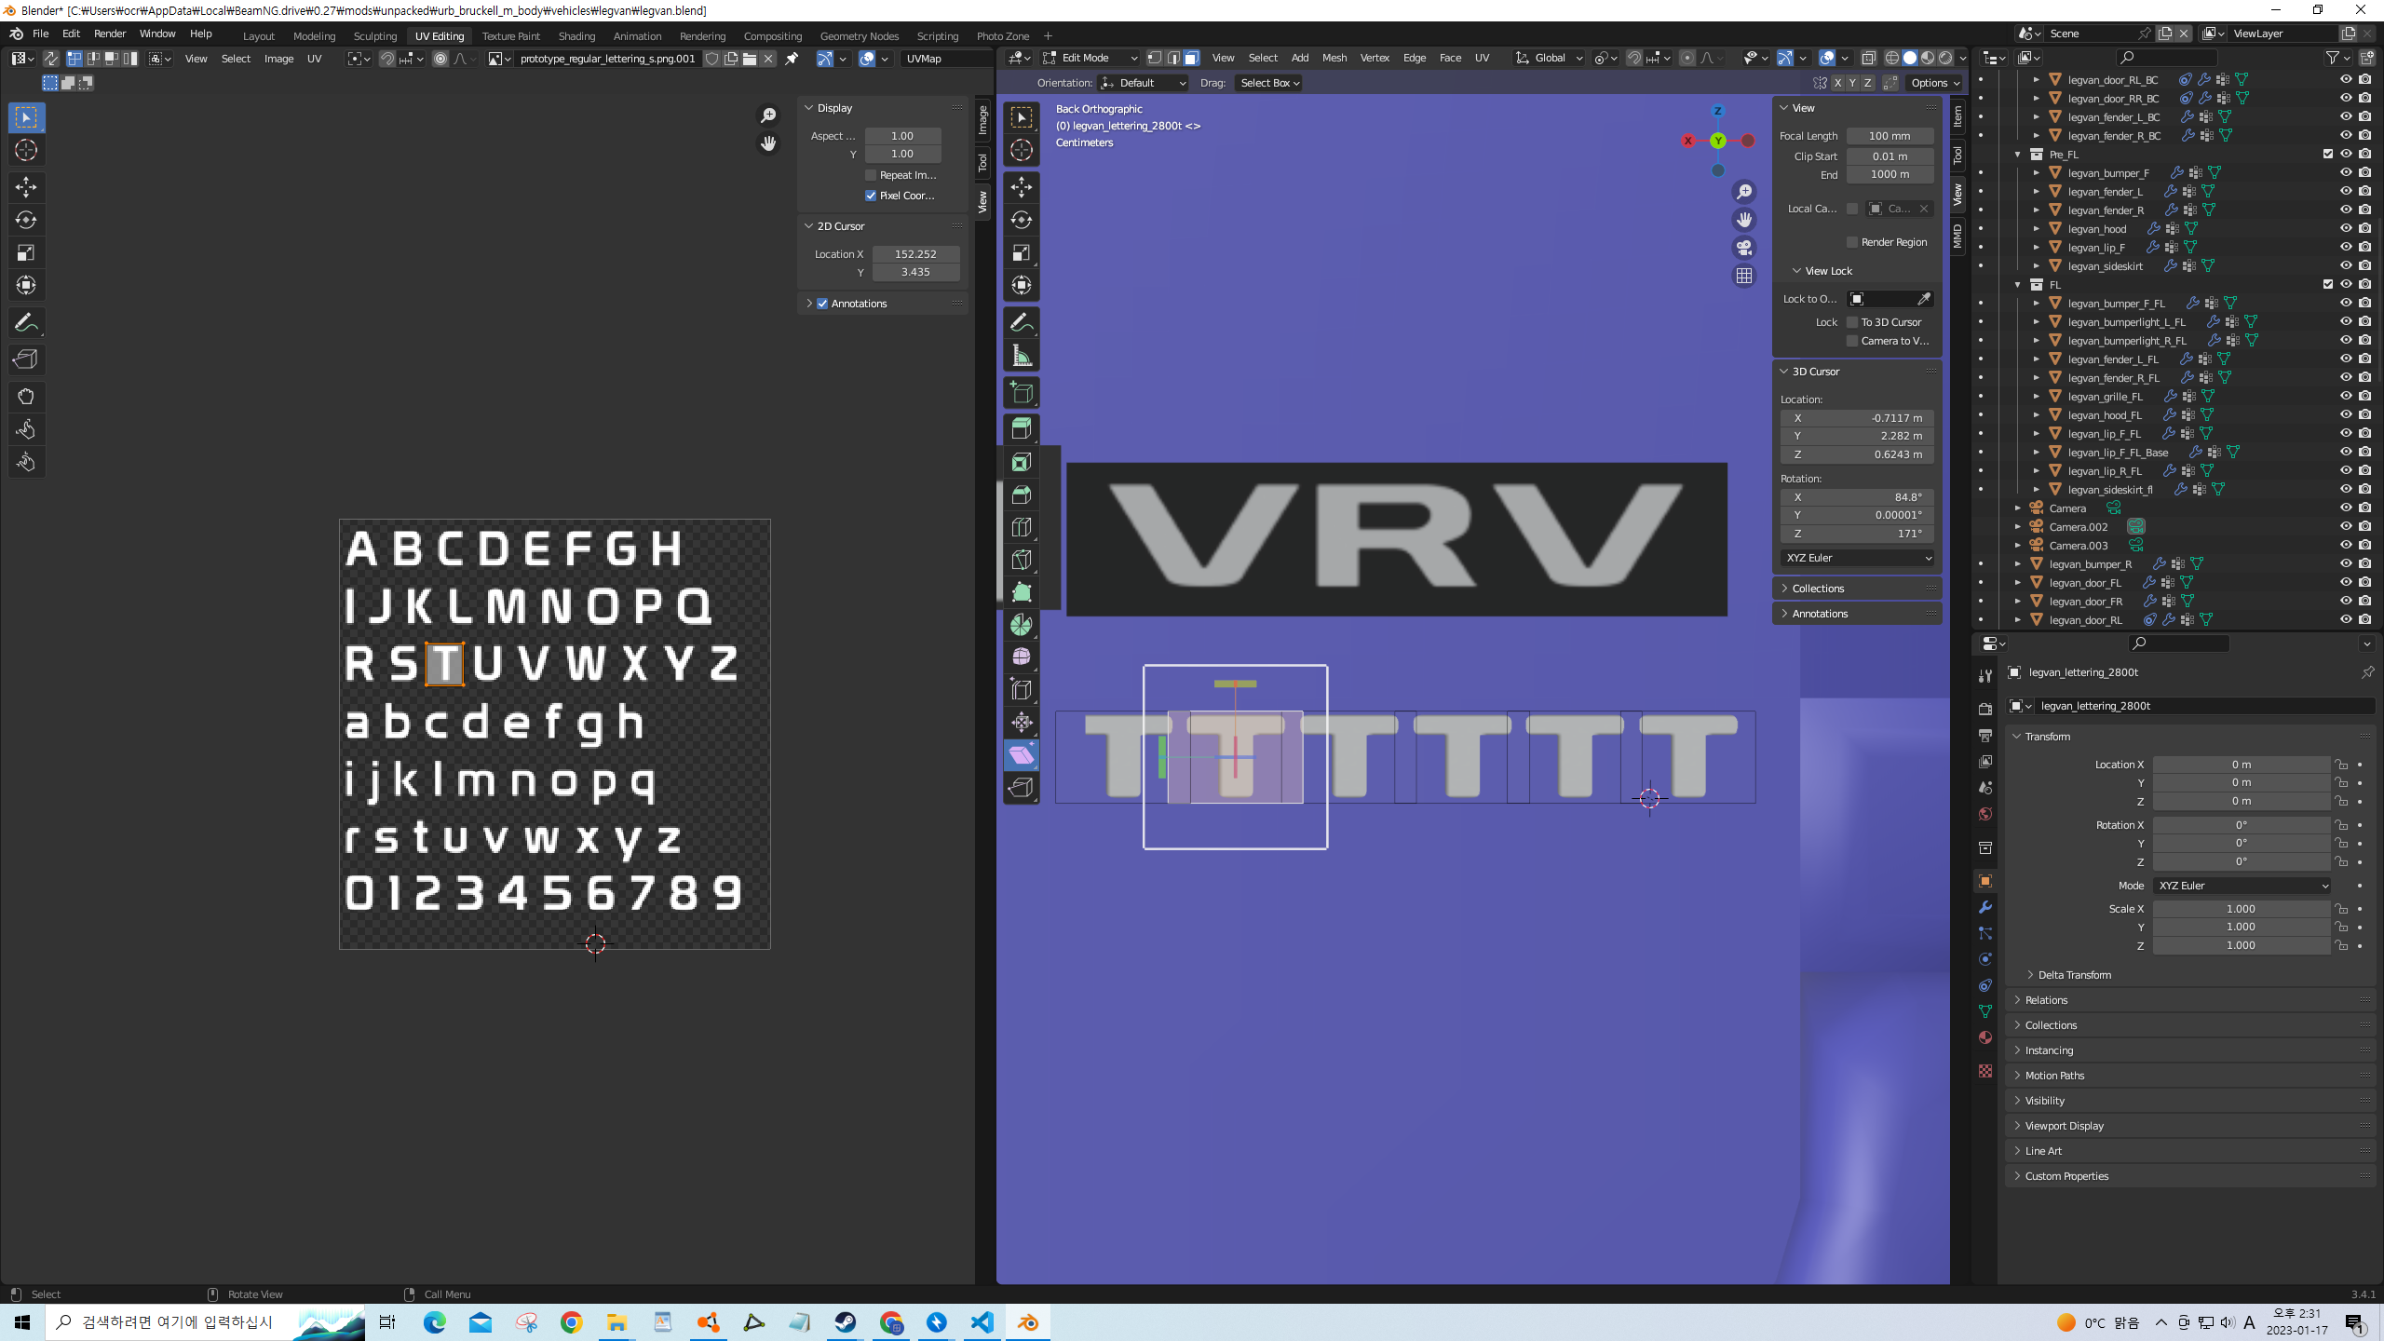Enable the Repeat Image checkbox
The width and height of the screenshot is (2384, 1341).
coord(871,175)
